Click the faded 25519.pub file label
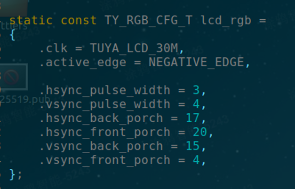 [x=25, y=100]
